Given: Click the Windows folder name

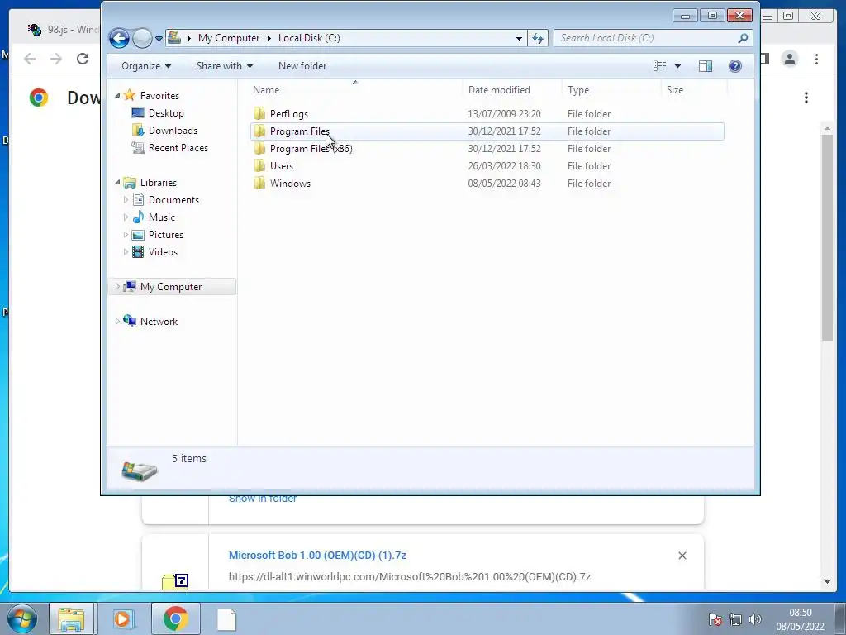Looking at the screenshot, I should [x=290, y=183].
